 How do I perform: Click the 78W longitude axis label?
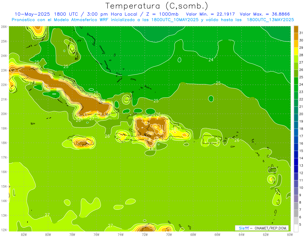pyautogui.click(x=72, y=234)
